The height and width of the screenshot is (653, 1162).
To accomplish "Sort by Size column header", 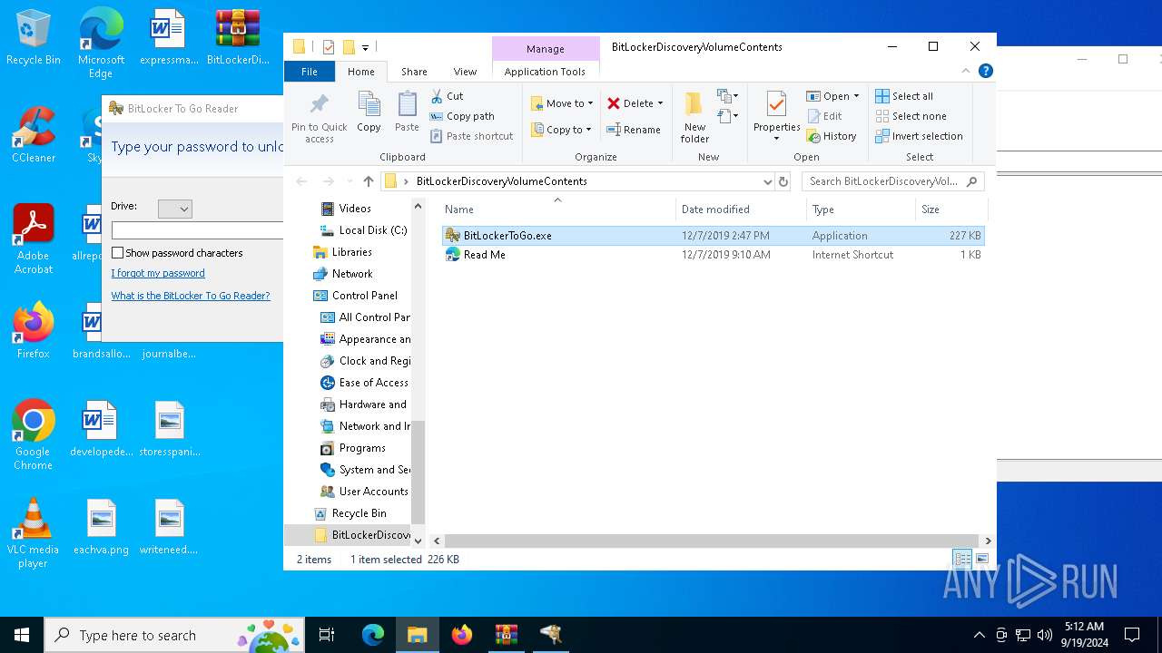I will pos(950,210).
